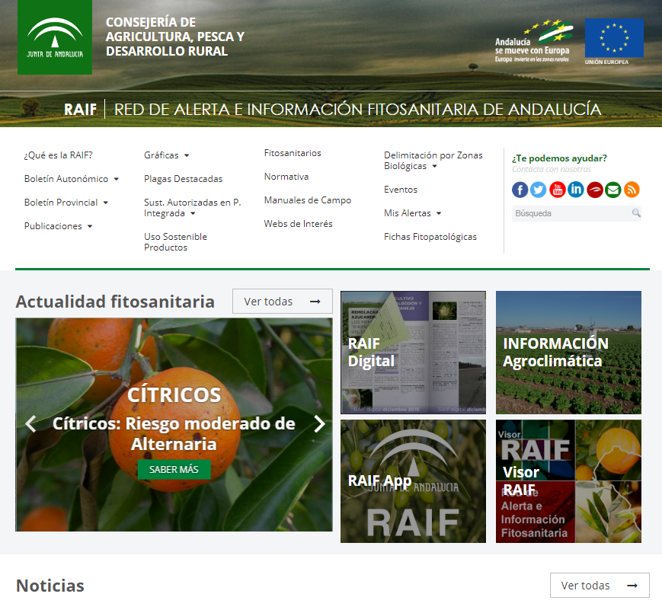Open the orange RSS feed icon

pos(632,190)
